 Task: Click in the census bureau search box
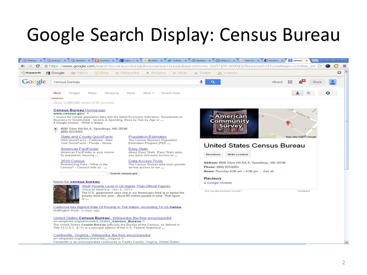[x=125, y=82]
